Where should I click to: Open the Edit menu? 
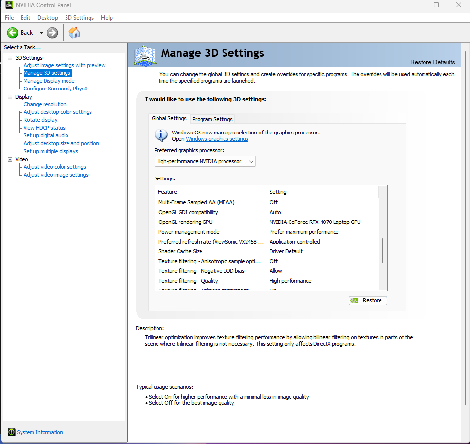25,18
